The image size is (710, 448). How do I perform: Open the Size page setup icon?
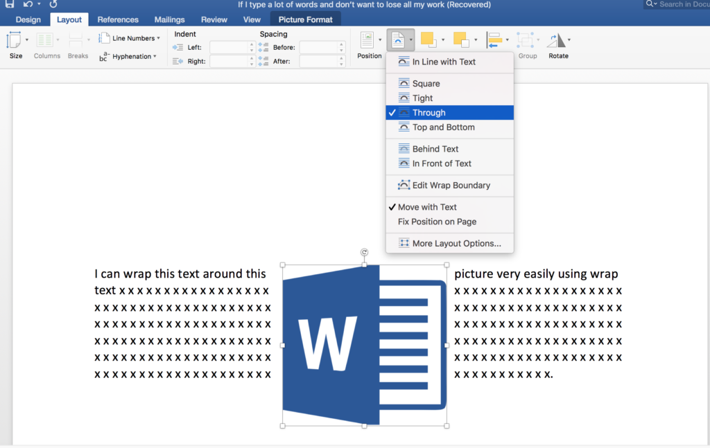(x=14, y=39)
